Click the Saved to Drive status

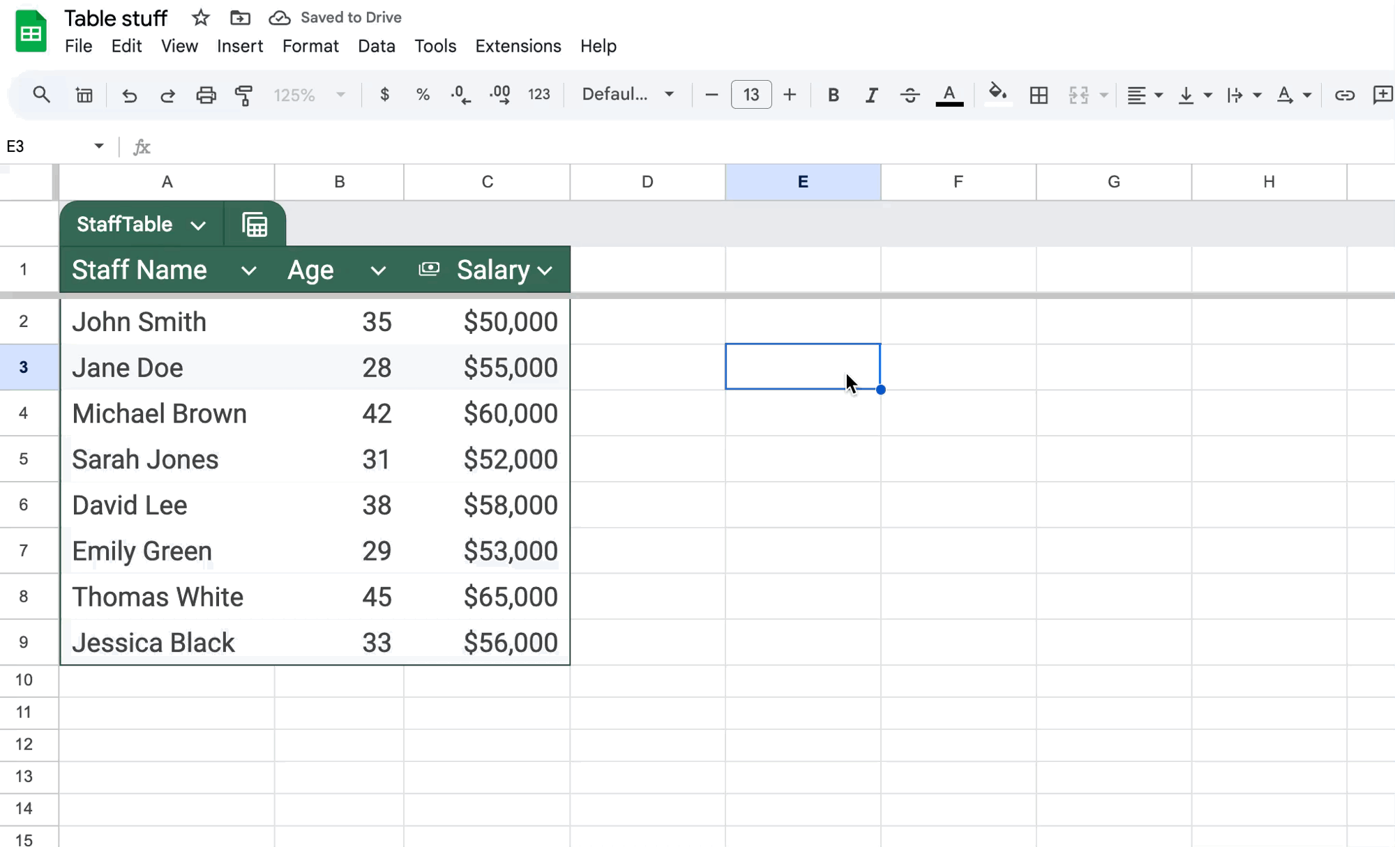pyautogui.click(x=350, y=17)
